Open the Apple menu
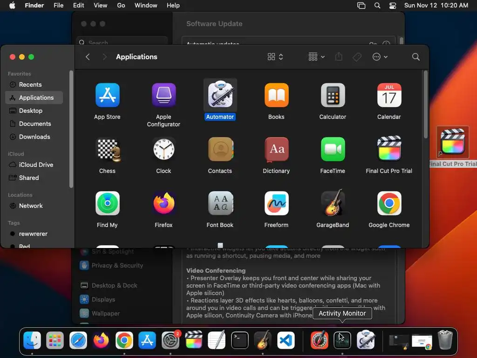This screenshot has height=358, width=477. click(12, 6)
